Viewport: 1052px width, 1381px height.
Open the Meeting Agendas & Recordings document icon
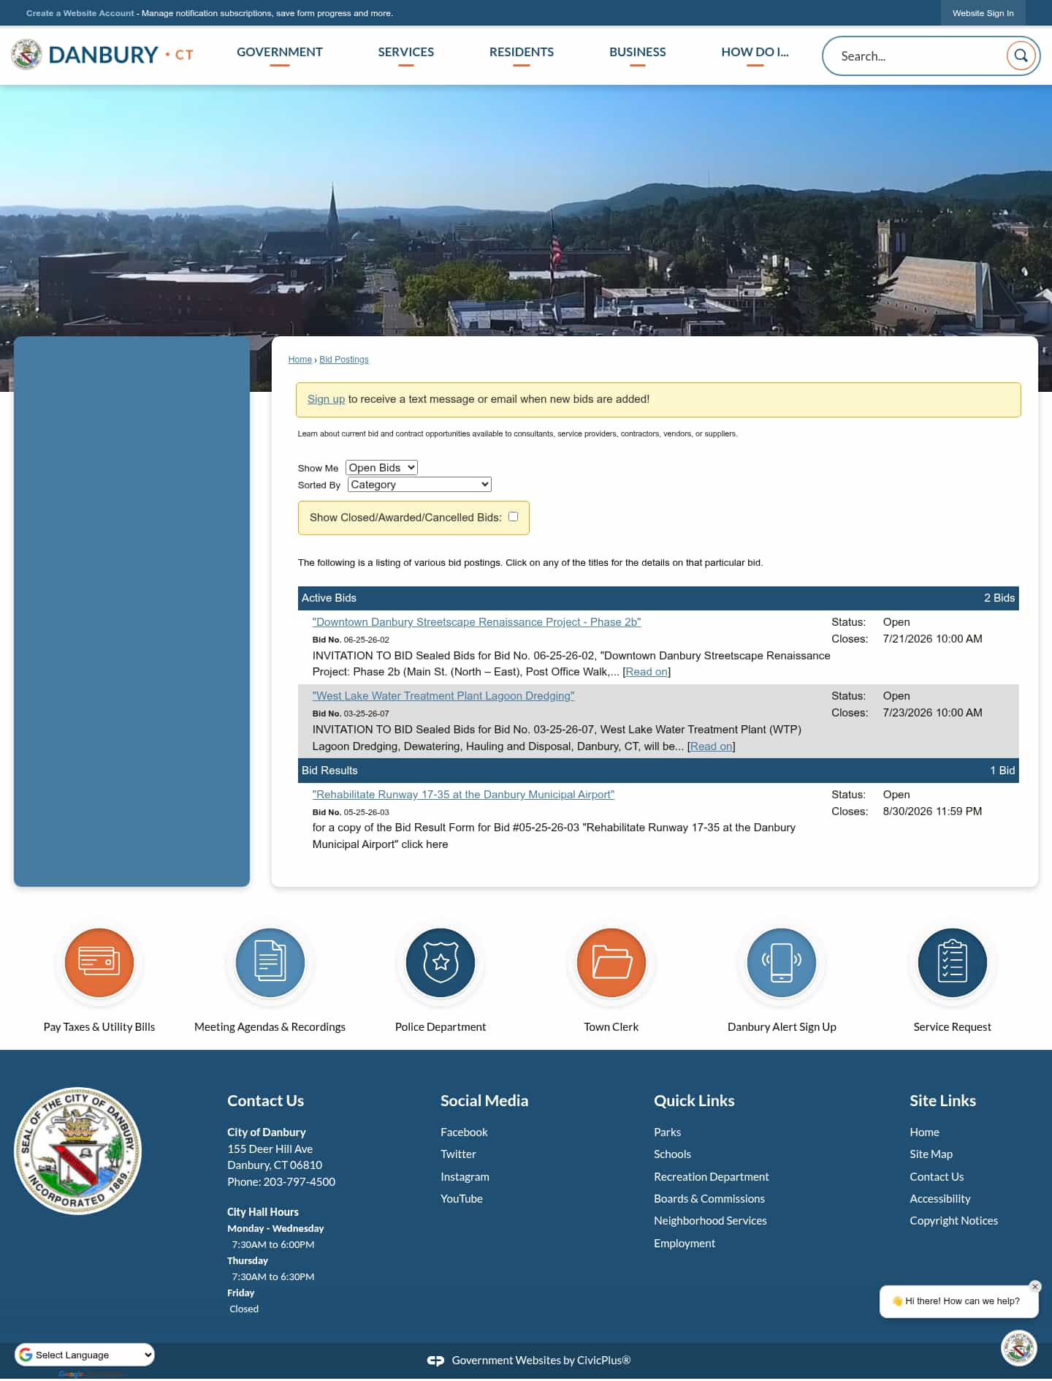point(270,963)
